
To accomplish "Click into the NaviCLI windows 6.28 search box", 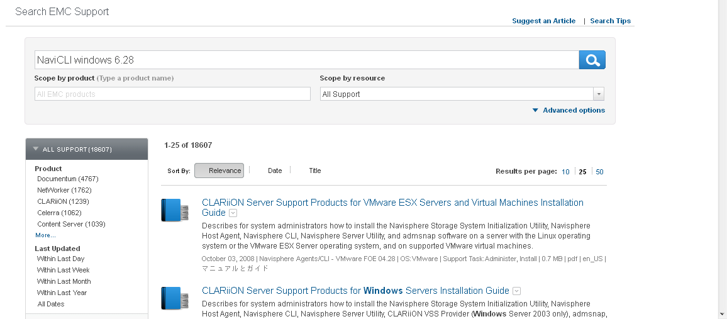I will pos(306,60).
